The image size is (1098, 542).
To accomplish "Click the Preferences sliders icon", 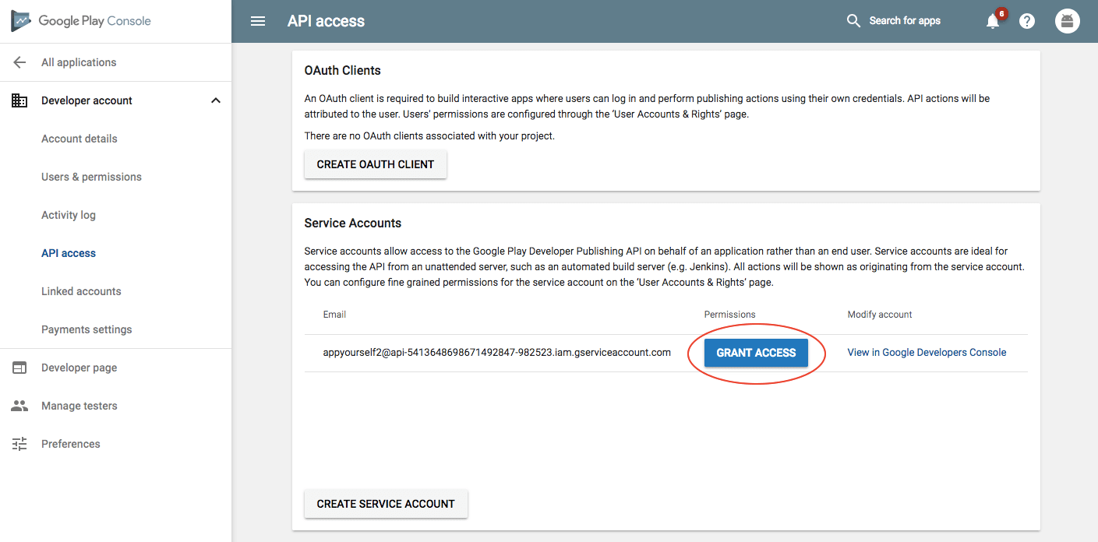I will [19, 444].
